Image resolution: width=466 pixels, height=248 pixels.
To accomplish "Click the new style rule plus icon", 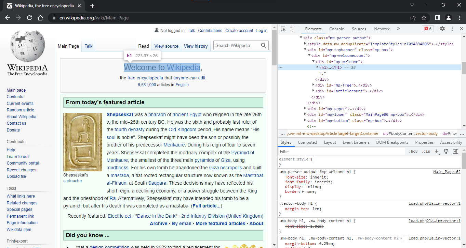I will 436,151.
